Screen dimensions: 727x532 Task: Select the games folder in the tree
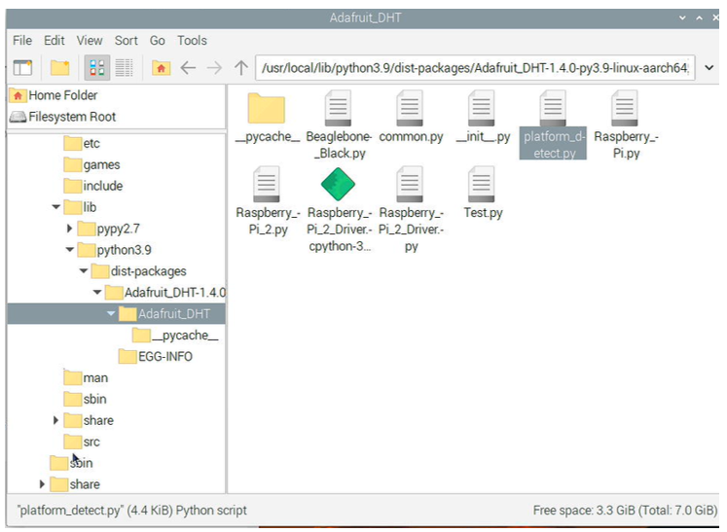click(91, 165)
